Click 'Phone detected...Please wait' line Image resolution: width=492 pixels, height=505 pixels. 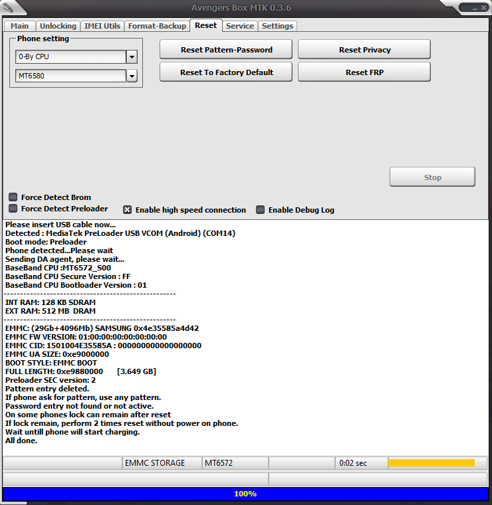[59, 251]
